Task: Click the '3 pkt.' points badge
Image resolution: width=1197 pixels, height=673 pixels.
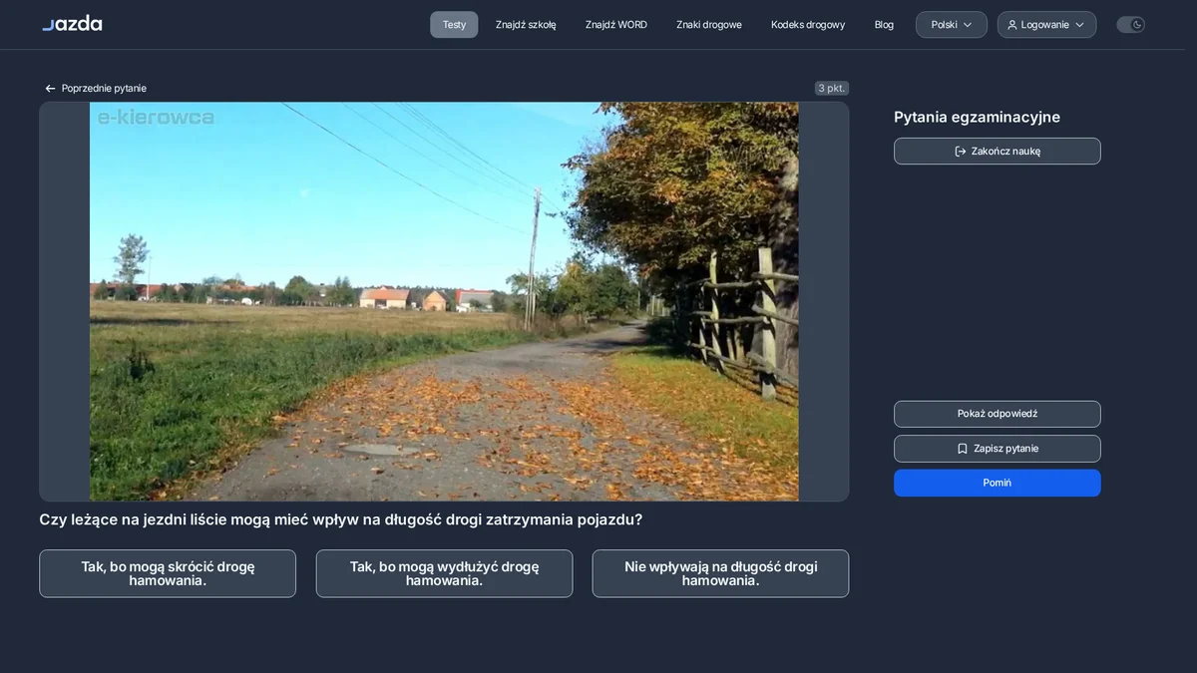Action: 832,89
